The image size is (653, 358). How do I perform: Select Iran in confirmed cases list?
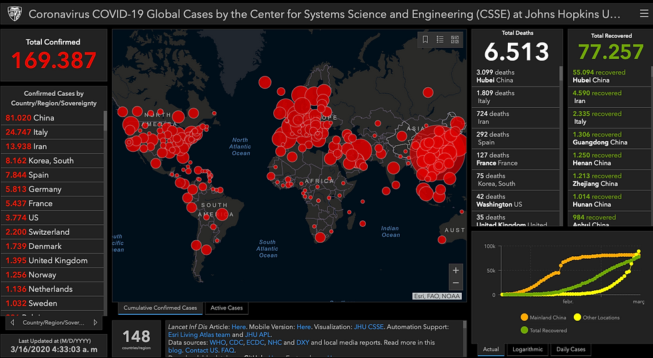52,146
